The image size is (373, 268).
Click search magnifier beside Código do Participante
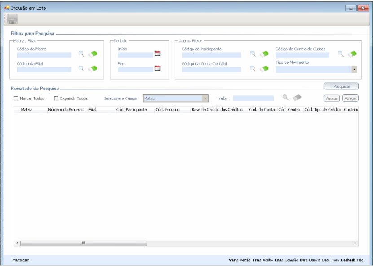pyautogui.click(x=253, y=54)
